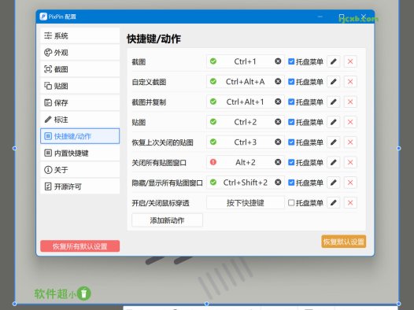
Task: Open the 保存 settings page
Action: click(80, 102)
